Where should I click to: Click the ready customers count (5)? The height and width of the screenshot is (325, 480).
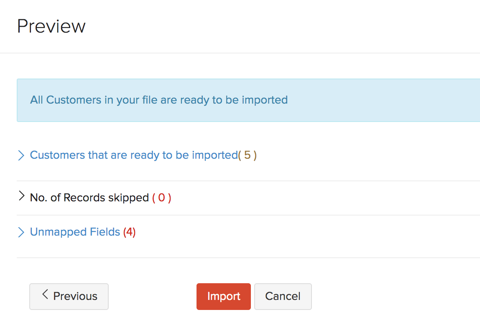248,155
